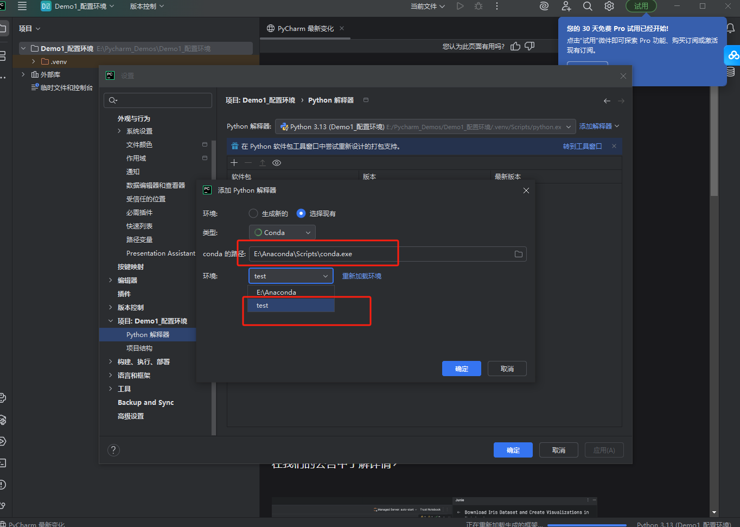The height and width of the screenshot is (527, 740).
Task: Go back with left arrow in Settings
Action: tap(607, 101)
